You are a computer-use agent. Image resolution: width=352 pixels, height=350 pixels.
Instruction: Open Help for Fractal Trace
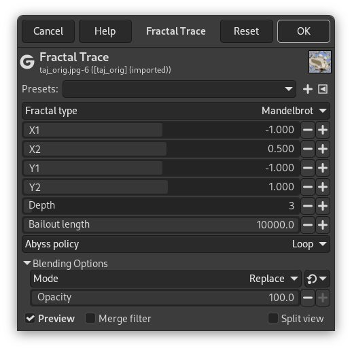click(105, 31)
